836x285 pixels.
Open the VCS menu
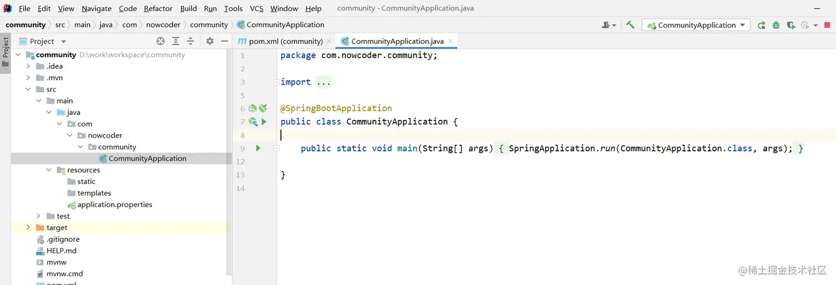tap(257, 8)
